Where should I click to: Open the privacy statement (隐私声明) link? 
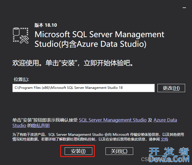coord(41,125)
